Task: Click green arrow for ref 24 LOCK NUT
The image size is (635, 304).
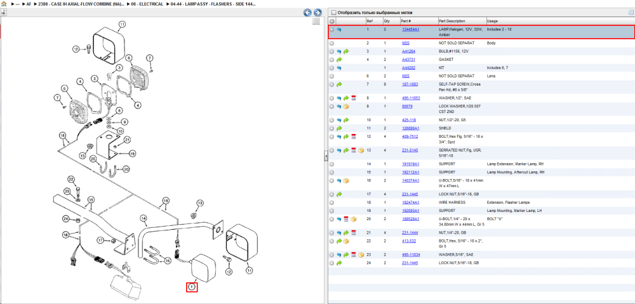Action: pyautogui.click(x=339, y=263)
